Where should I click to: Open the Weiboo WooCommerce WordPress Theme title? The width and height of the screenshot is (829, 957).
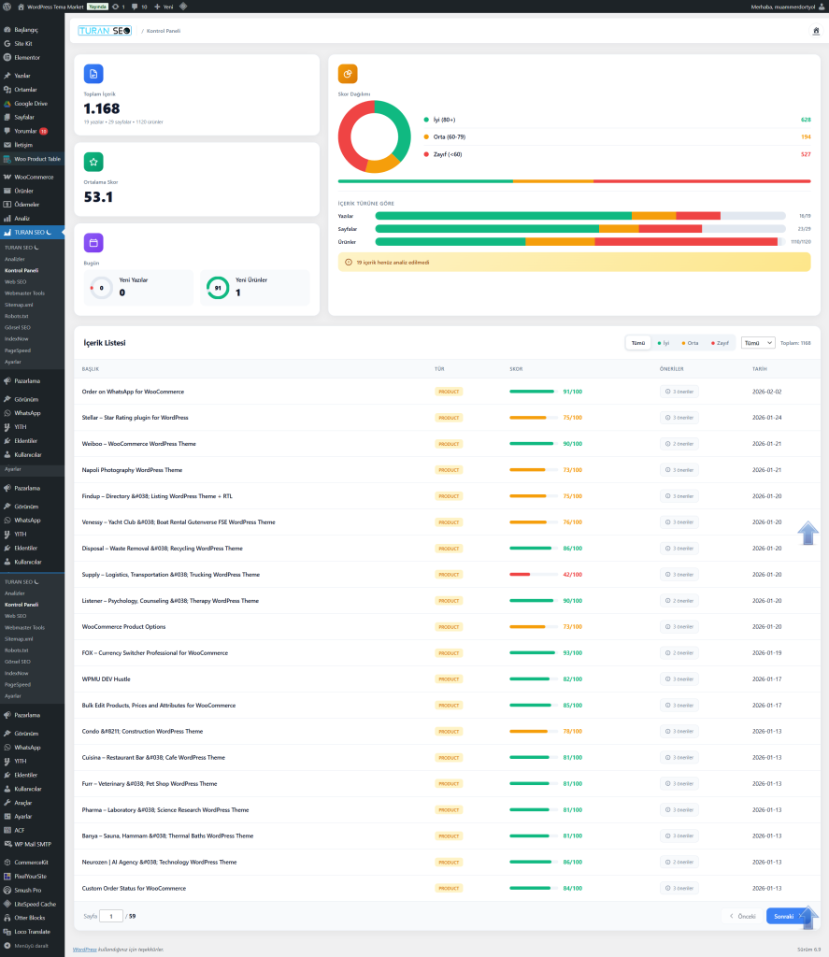(138, 444)
